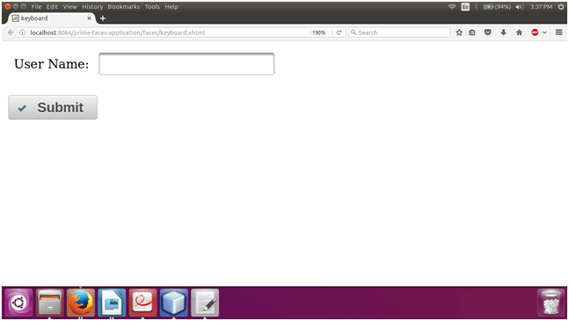Save page to Pocket icon
This screenshot has height=321, width=569.
point(488,33)
